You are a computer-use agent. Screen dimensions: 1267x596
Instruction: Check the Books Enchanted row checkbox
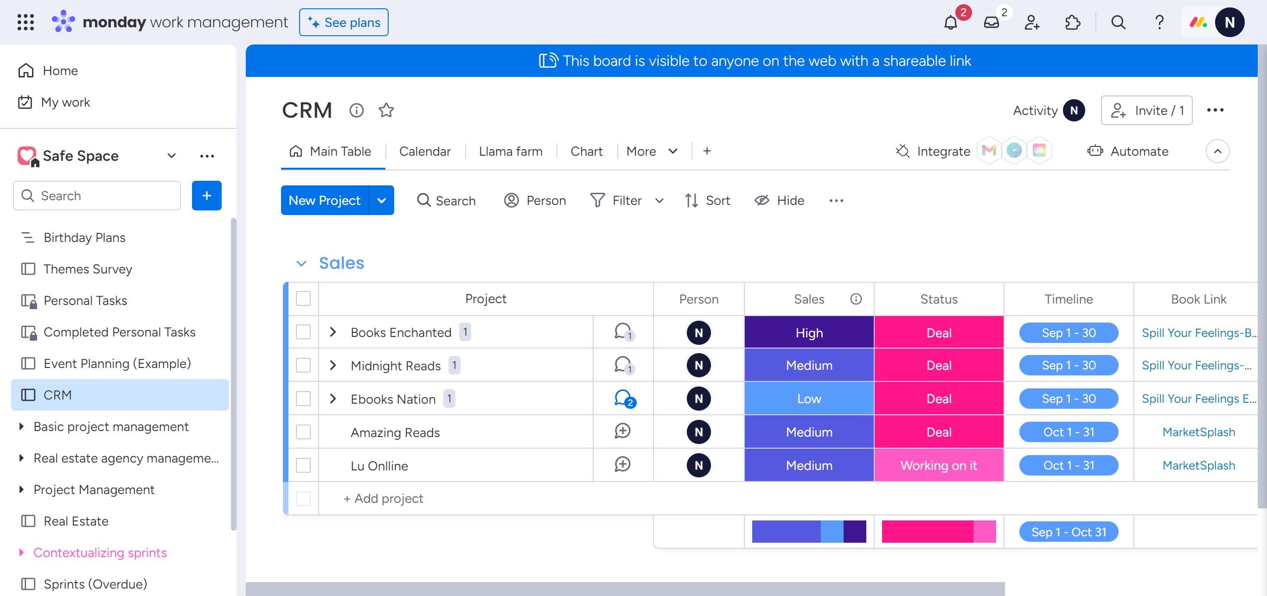[x=303, y=332]
